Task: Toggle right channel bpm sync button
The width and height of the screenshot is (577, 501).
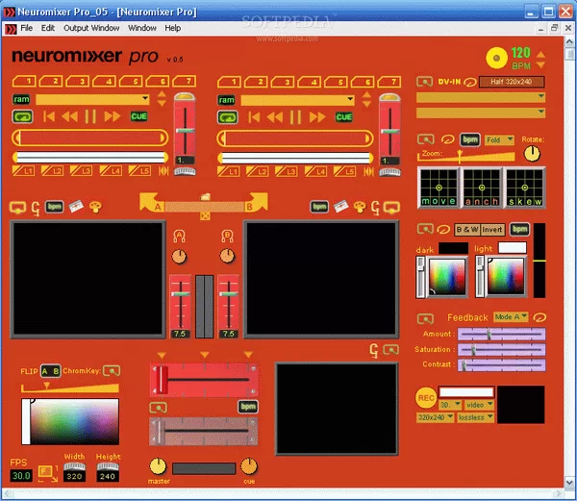Action: [x=319, y=207]
